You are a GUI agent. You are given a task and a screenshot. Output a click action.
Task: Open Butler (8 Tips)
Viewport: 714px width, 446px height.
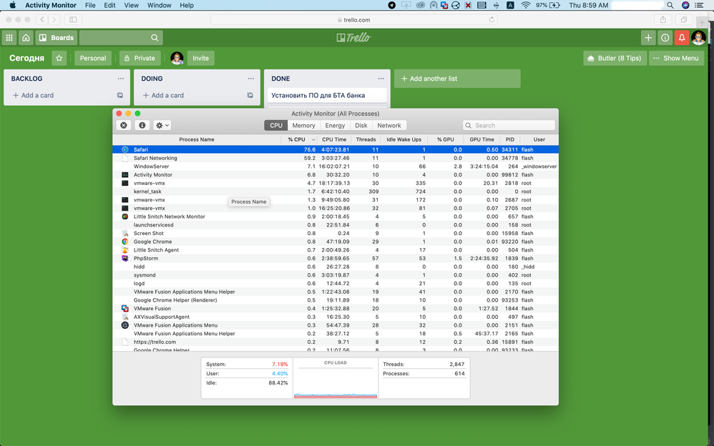pos(615,59)
